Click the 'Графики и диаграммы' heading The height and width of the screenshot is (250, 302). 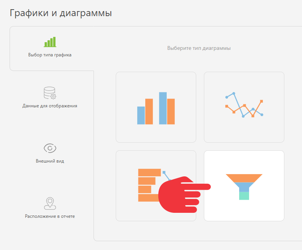point(61,13)
